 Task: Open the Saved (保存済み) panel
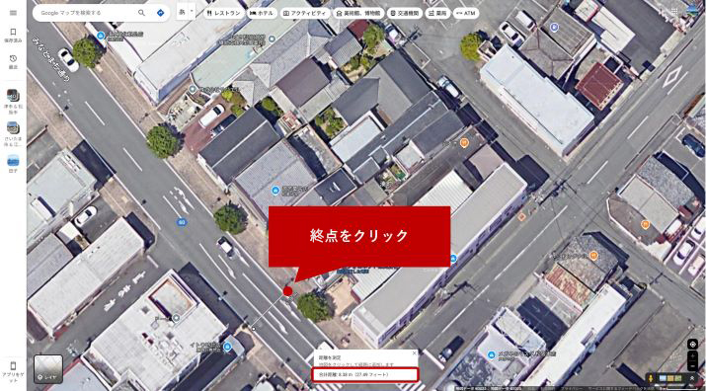13,36
